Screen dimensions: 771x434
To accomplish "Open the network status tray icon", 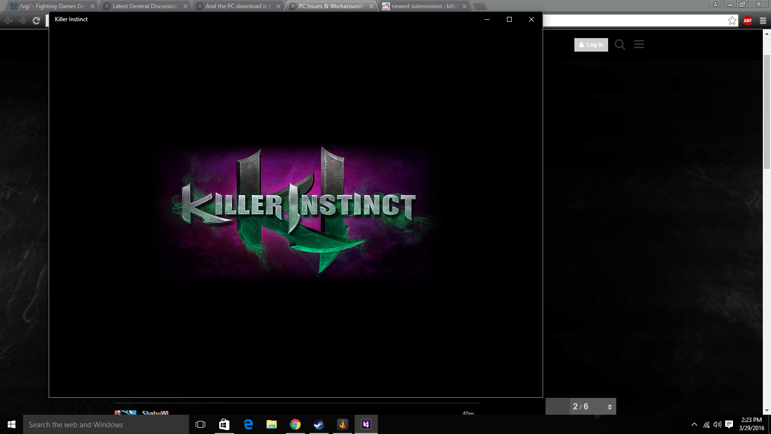I will (706, 424).
